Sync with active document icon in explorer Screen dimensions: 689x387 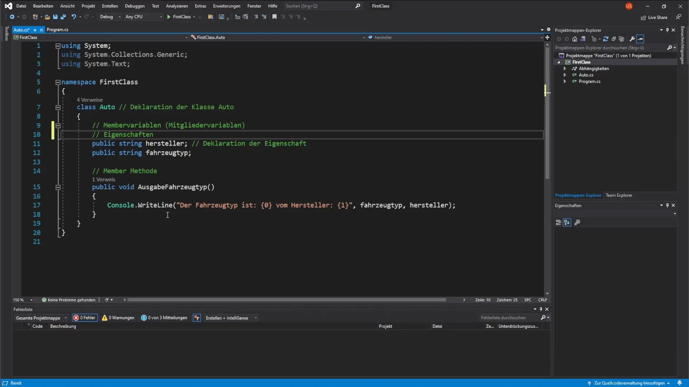tap(606, 39)
